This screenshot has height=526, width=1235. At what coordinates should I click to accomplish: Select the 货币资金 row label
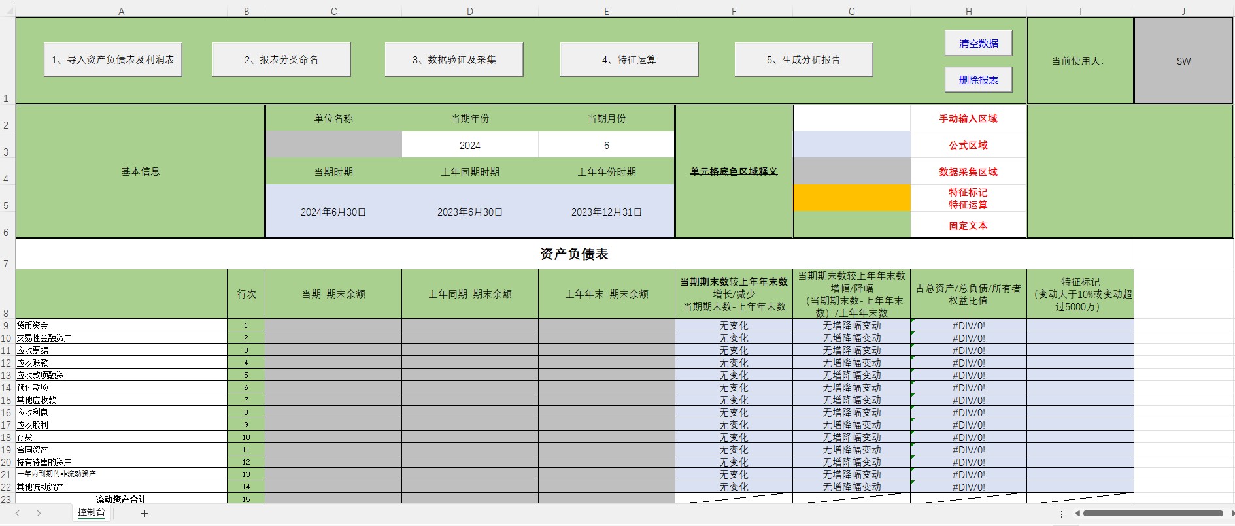click(x=121, y=325)
